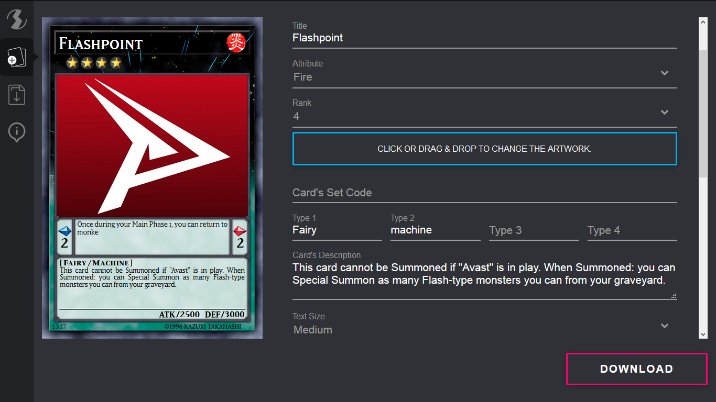
Task: Edit the Type 1 field containing Fairy
Action: tap(337, 230)
